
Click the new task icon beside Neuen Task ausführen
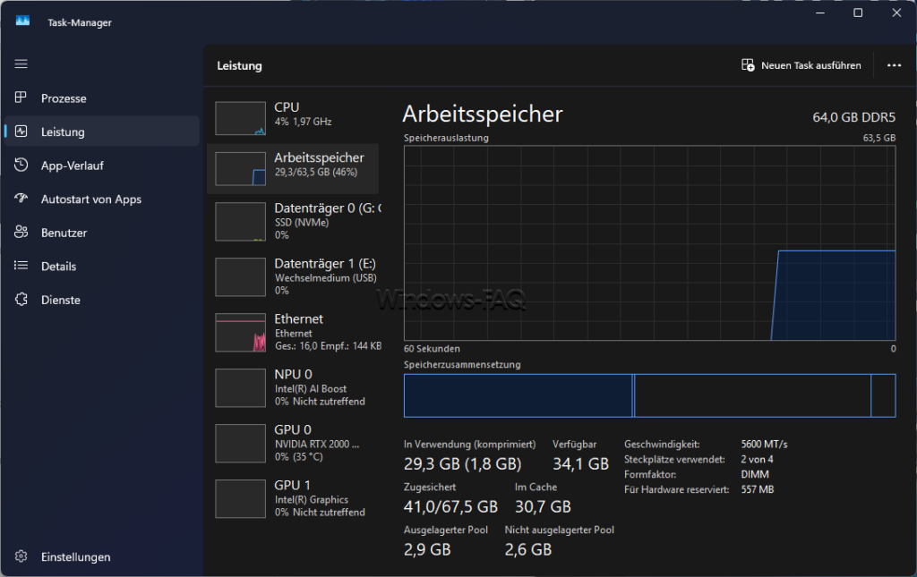click(x=748, y=64)
